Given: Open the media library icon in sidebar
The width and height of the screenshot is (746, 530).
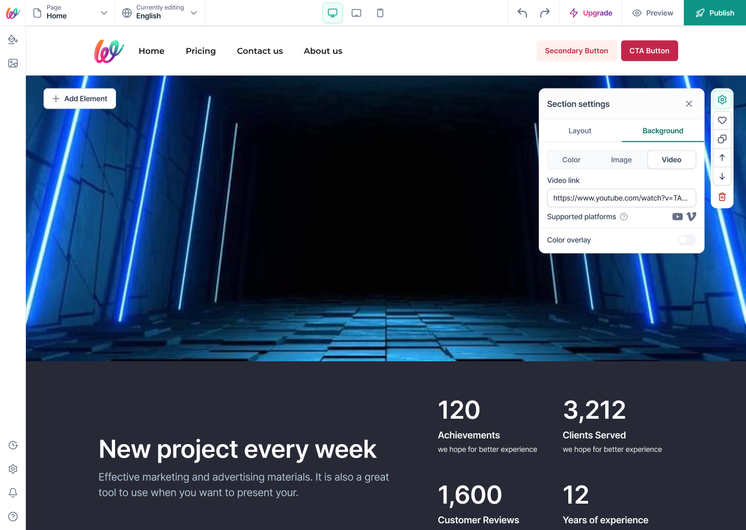Looking at the screenshot, I should (x=13, y=63).
